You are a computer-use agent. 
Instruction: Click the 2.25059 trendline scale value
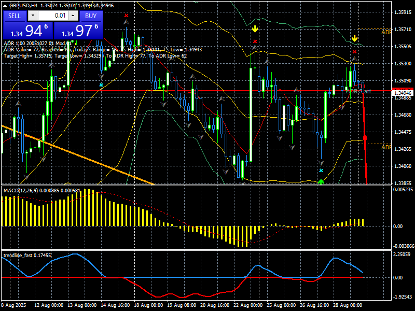coord(403,255)
